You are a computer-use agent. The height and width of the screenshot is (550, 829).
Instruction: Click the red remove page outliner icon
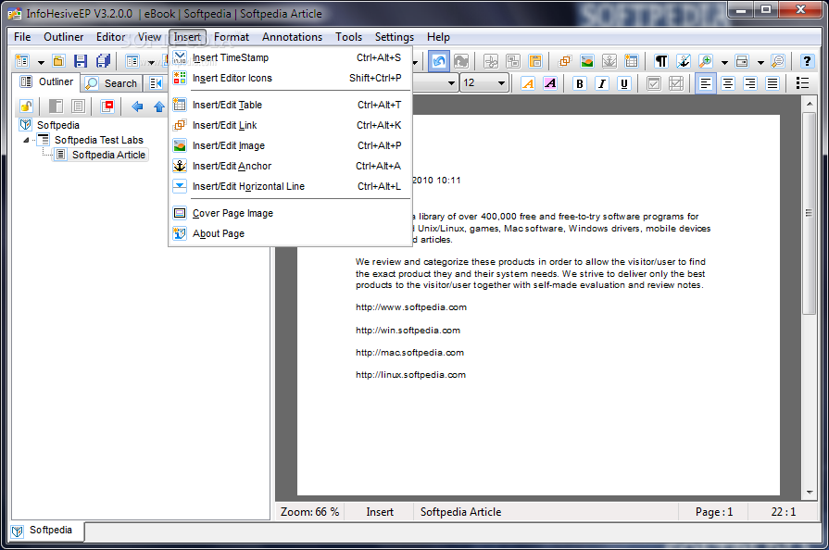[107, 106]
